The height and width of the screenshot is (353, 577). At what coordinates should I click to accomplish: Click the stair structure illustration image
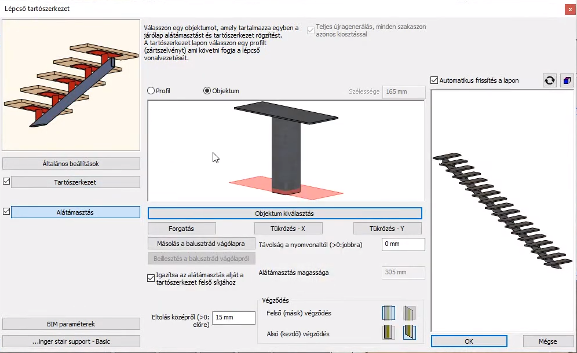click(71, 85)
